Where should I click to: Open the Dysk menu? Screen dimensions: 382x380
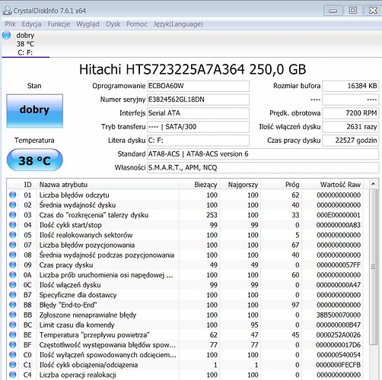click(113, 24)
